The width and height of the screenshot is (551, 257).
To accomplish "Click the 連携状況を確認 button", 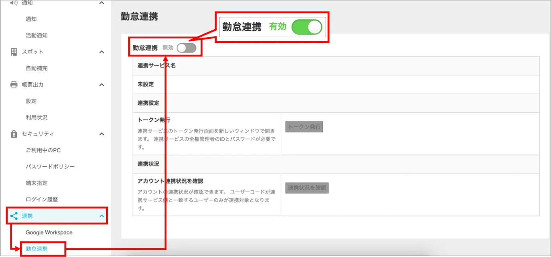I will [x=307, y=188].
